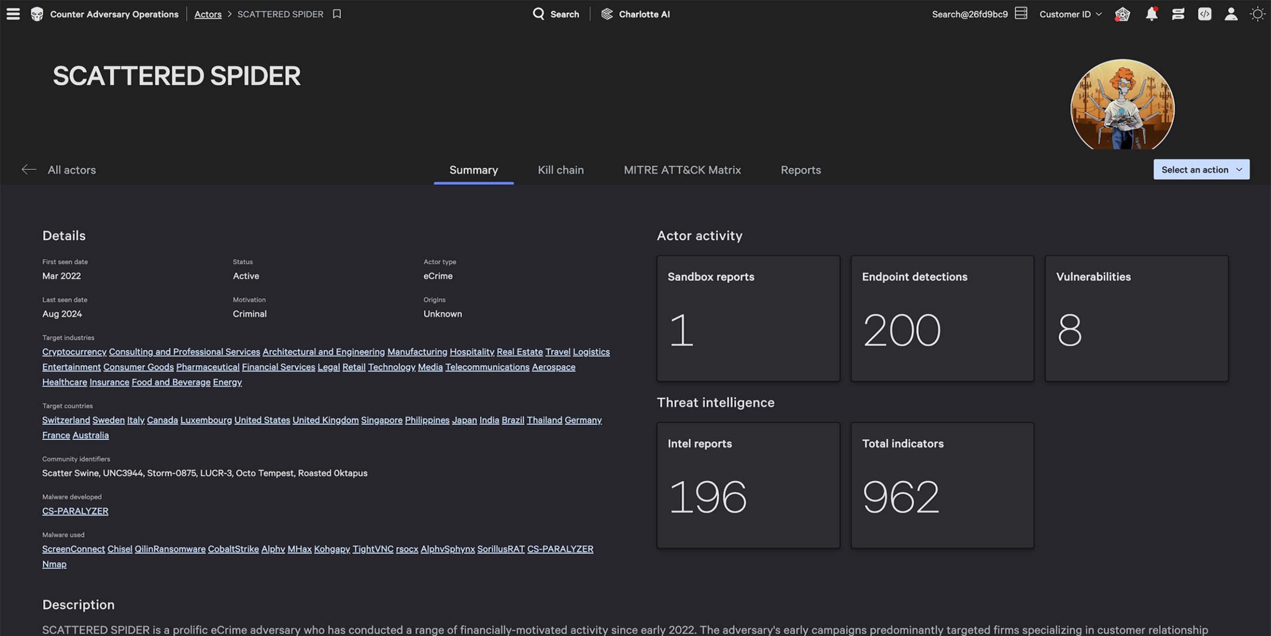Open the Intel reports card

[748, 485]
